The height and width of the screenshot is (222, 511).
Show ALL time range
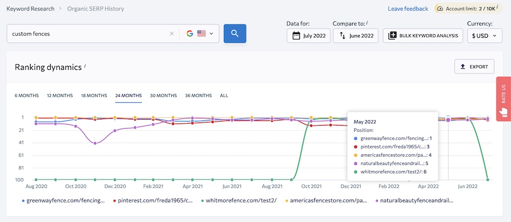point(224,95)
